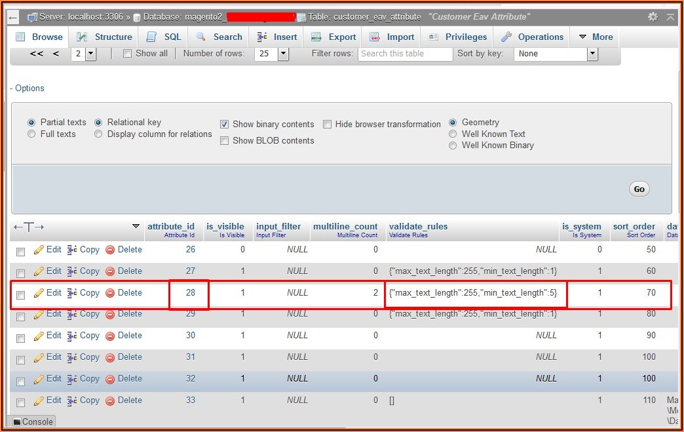684x432 pixels.
Task: Click the Search this table filter field
Action: click(x=405, y=54)
